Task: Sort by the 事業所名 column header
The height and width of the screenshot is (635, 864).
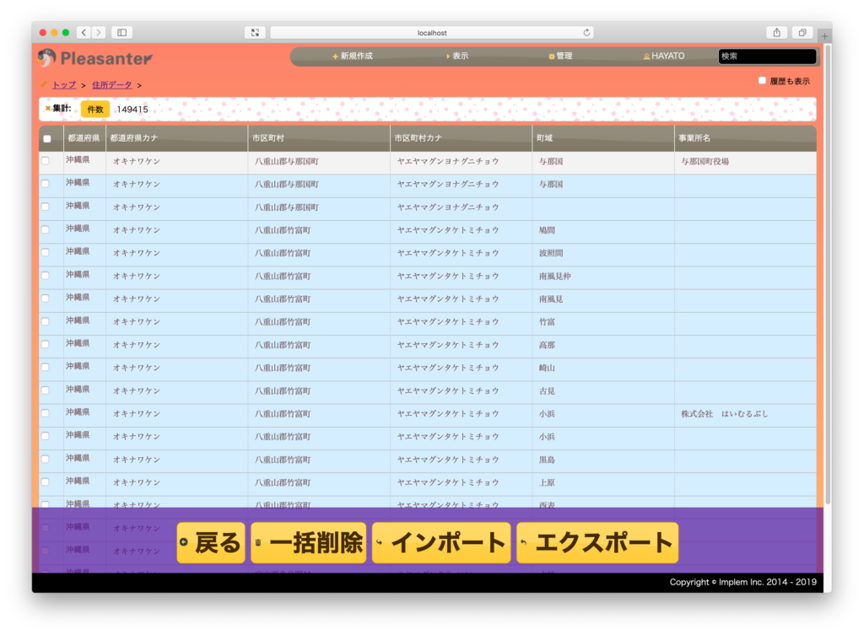Action: [x=745, y=138]
